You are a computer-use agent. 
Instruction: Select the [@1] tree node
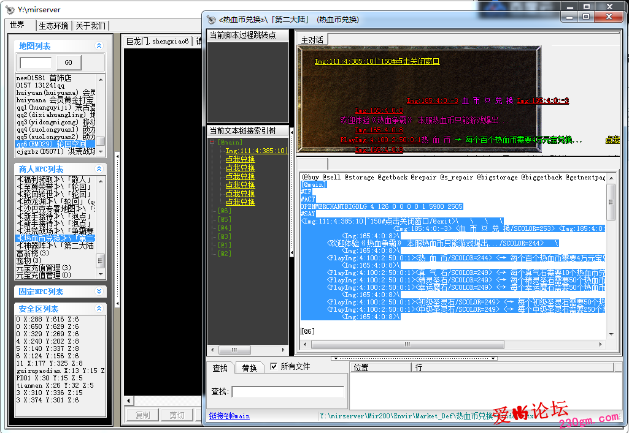(225, 244)
